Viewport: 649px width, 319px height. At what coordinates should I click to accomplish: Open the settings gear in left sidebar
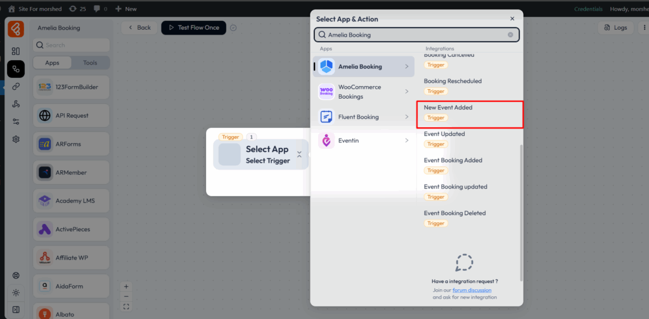16,139
